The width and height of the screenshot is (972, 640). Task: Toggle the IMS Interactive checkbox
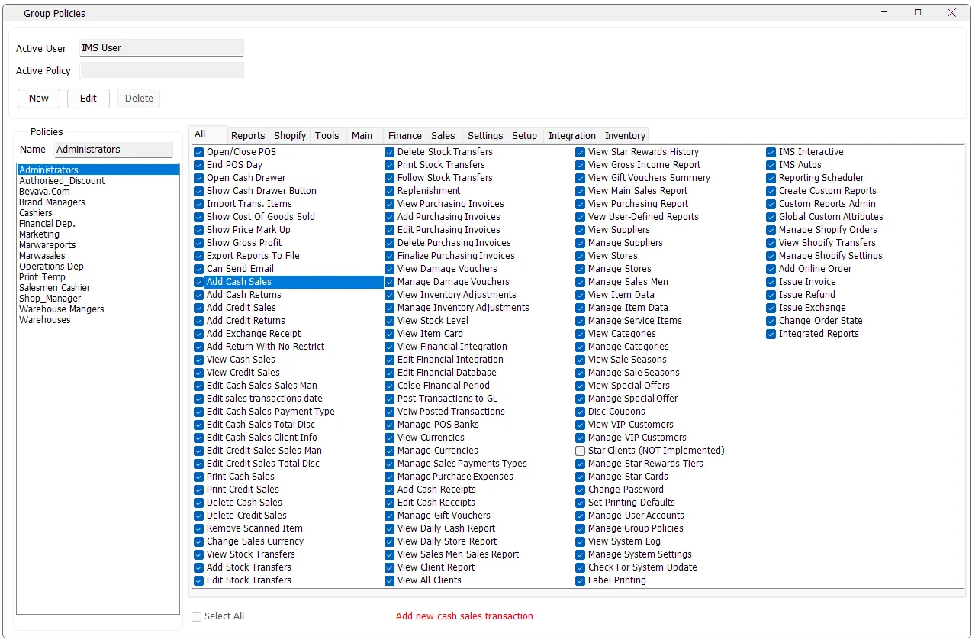point(771,152)
